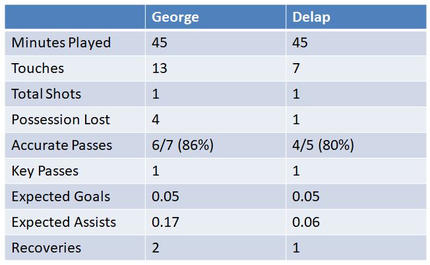Select the Accurate Passes row label
This screenshot has width=430, height=265.
coord(62,145)
